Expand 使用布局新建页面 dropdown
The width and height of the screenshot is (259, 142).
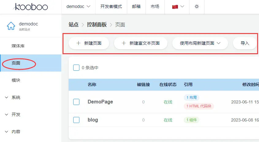pyautogui.click(x=200, y=43)
